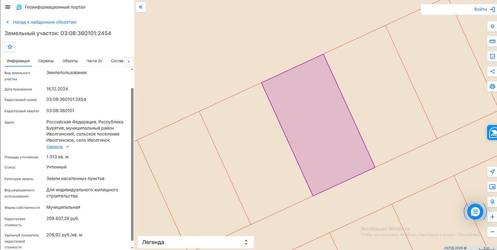
Task: Go back via Назад к найденным объектам
Action: 41,22
